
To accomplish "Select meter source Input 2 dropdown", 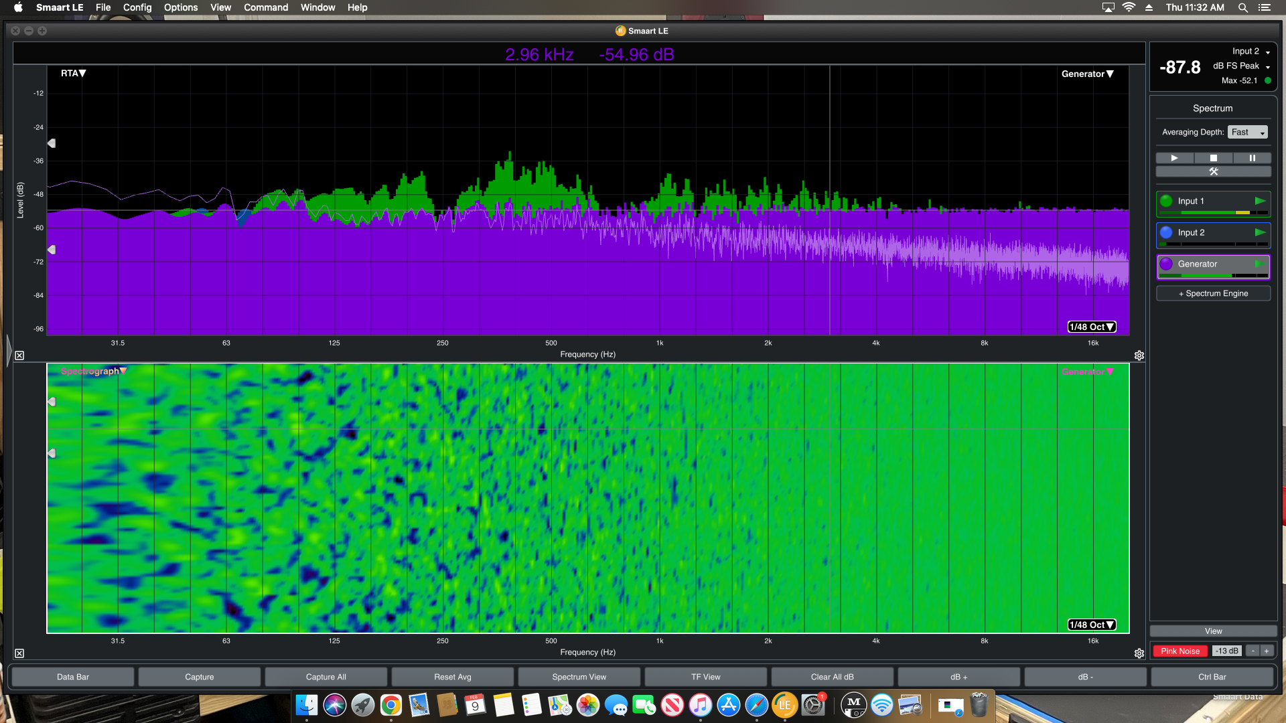I will pyautogui.click(x=1251, y=51).
